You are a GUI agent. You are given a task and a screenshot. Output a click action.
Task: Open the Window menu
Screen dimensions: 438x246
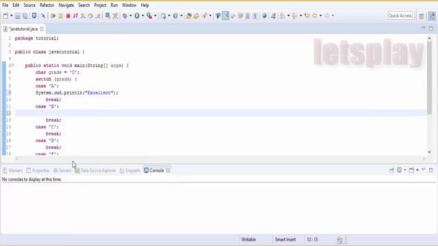point(129,5)
